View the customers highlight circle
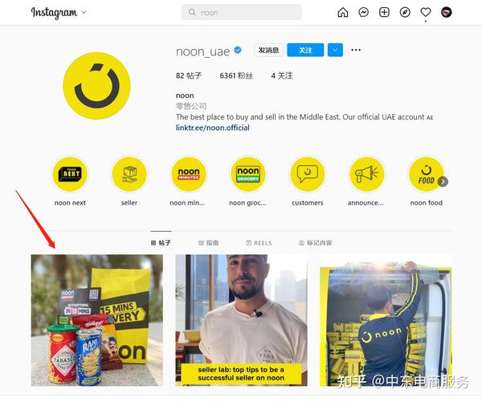The image size is (482, 402). [308, 174]
